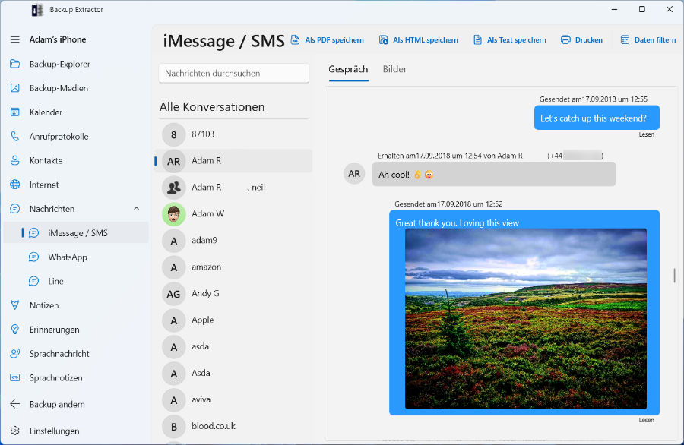Select the Adam W conversation
The width and height of the screenshot is (684, 445).
234,214
